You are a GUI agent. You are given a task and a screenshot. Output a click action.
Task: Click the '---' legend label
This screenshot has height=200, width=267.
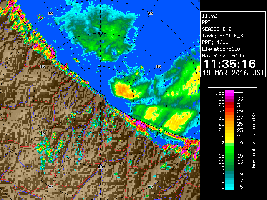tap(239, 93)
